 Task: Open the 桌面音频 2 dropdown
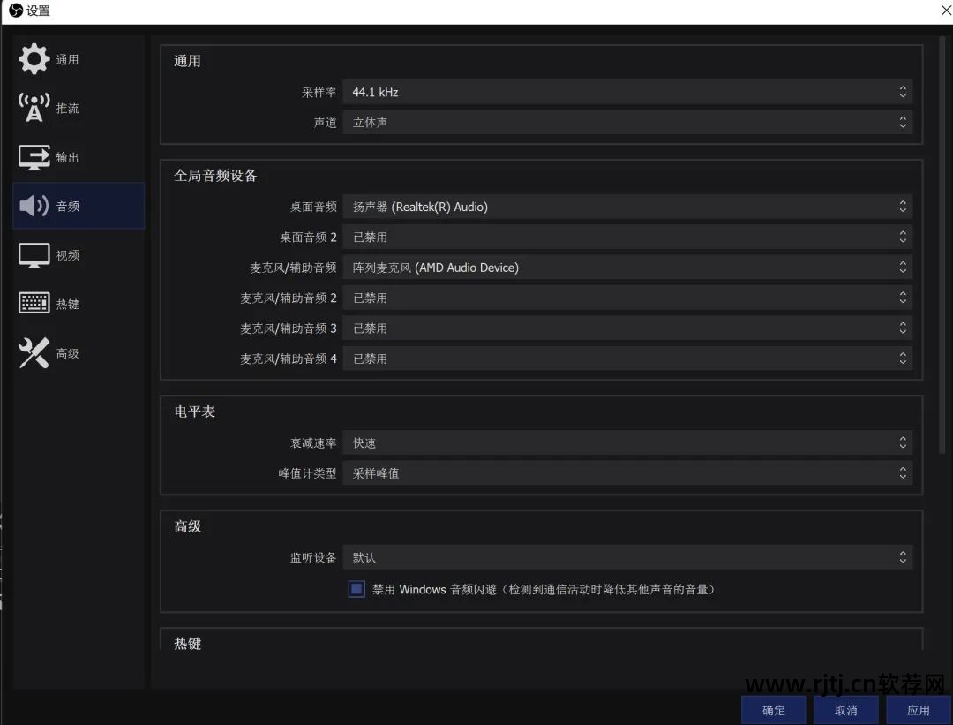[627, 238]
